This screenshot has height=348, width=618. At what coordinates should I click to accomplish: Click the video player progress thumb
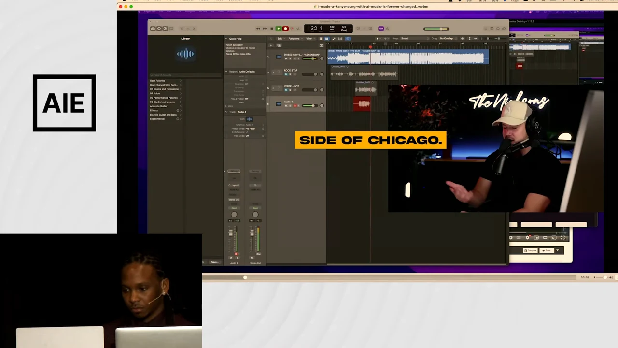point(245,277)
